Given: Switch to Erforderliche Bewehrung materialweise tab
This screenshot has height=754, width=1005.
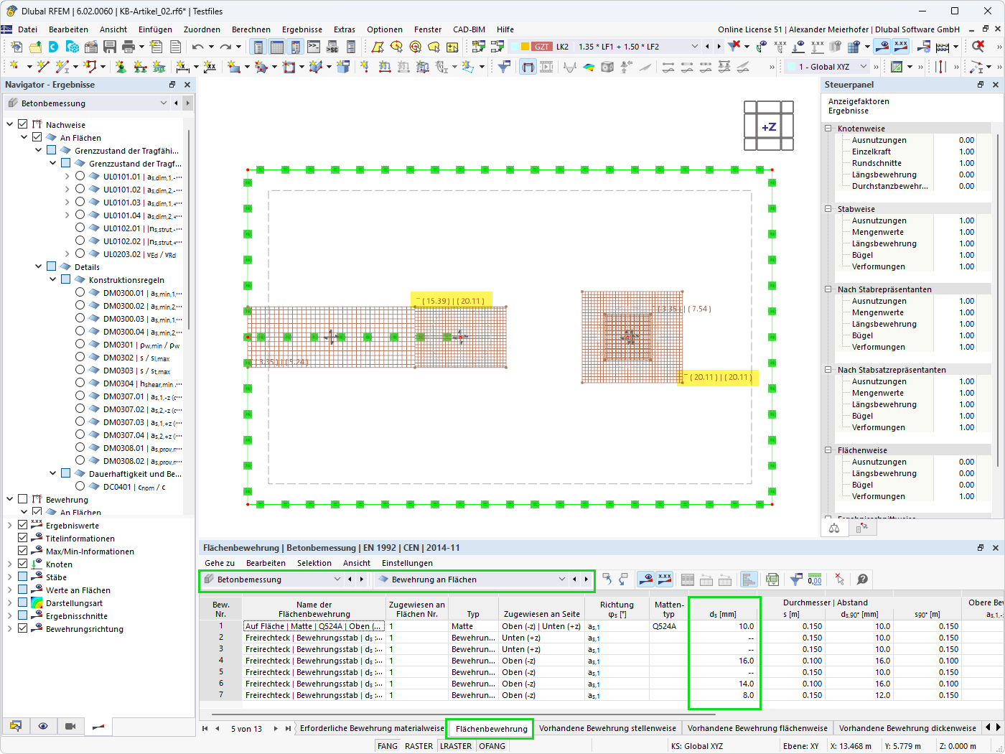Looking at the screenshot, I should (372, 728).
